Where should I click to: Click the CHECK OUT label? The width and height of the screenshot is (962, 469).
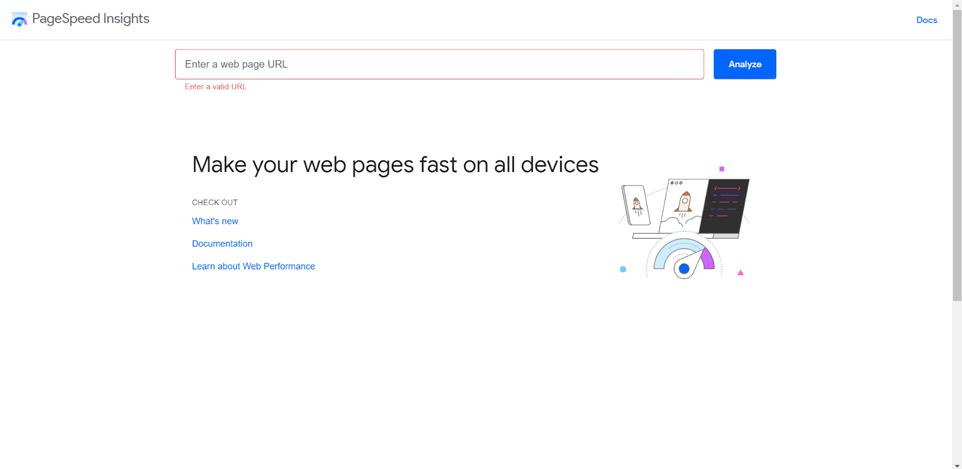[215, 203]
